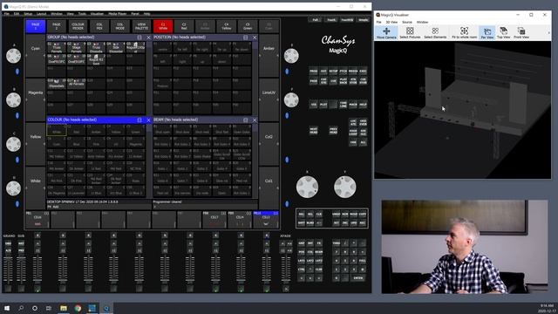Open the TIME LINE window button
The image size is (558, 314).
click(343, 105)
